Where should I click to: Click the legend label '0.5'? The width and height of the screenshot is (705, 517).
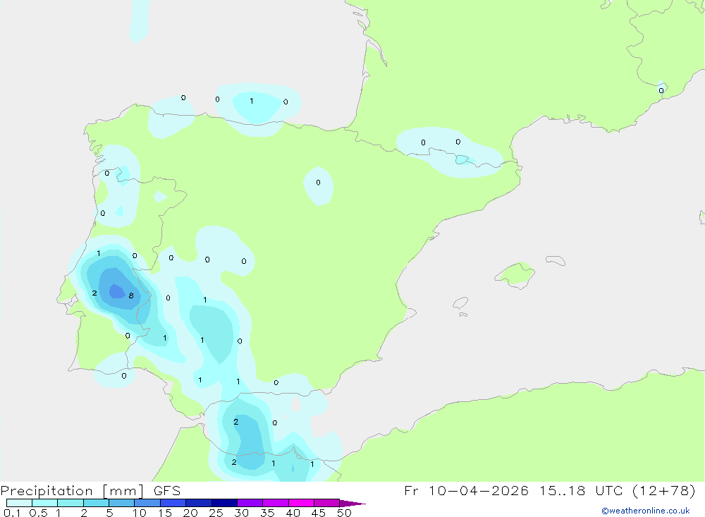[38, 513]
